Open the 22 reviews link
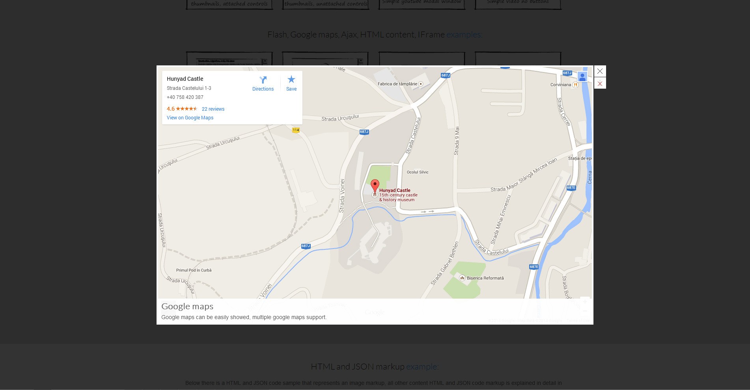750x390 pixels. pos(213,109)
